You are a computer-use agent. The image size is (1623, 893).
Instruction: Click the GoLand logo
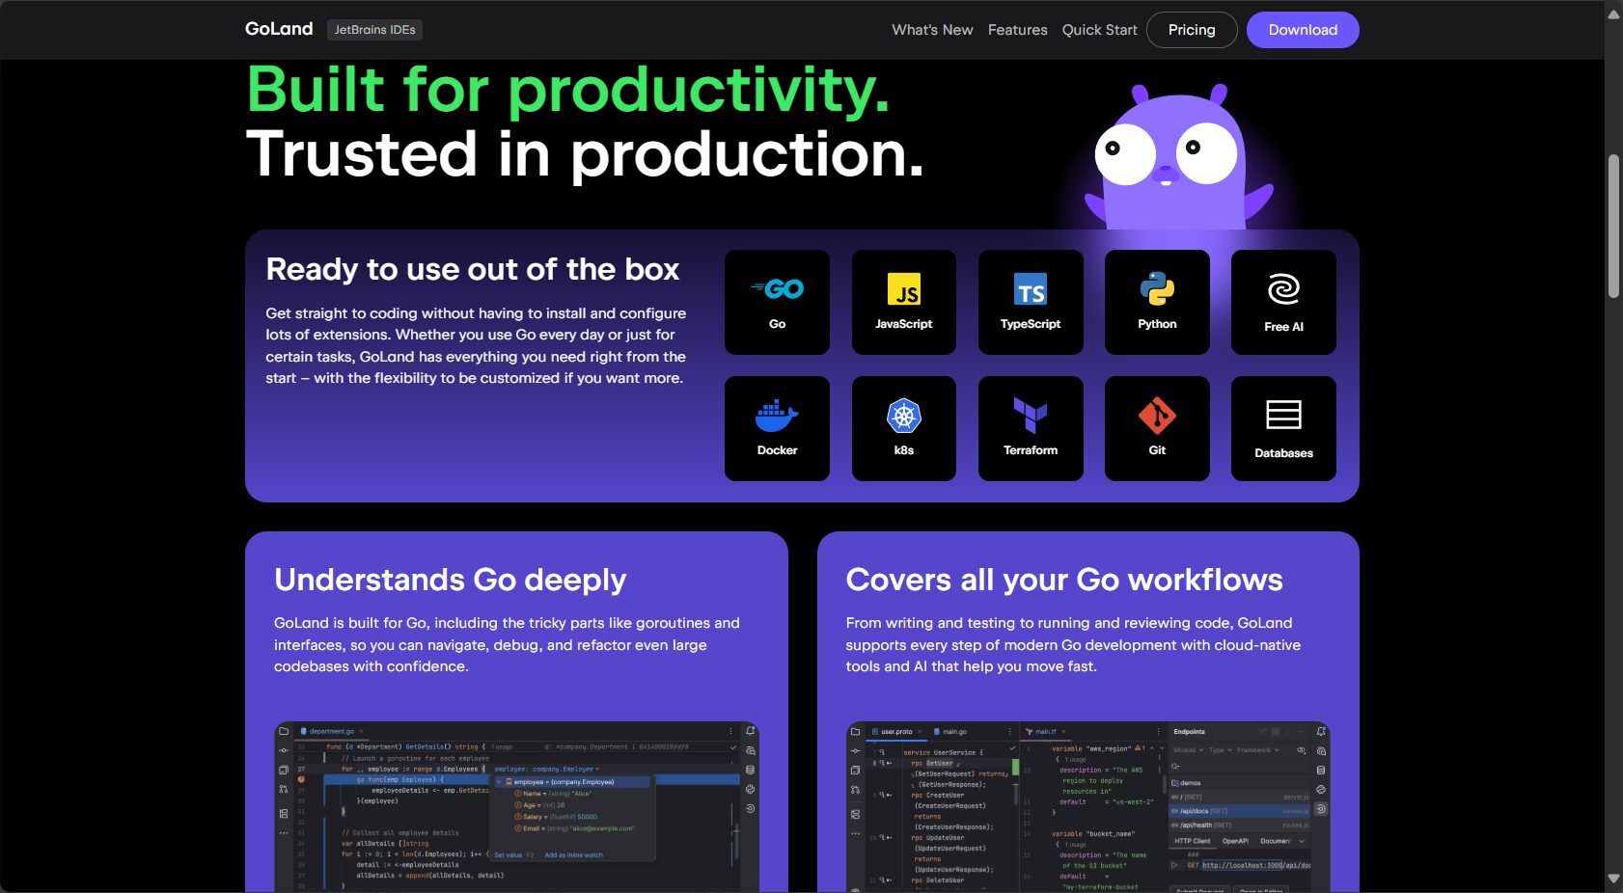279,29
